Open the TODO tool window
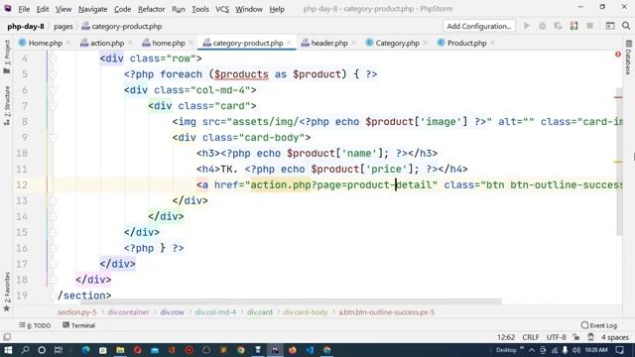635x357 pixels. click(x=35, y=325)
